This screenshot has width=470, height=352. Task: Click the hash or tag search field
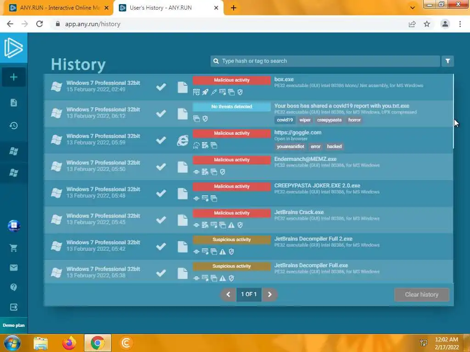click(325, 61)
